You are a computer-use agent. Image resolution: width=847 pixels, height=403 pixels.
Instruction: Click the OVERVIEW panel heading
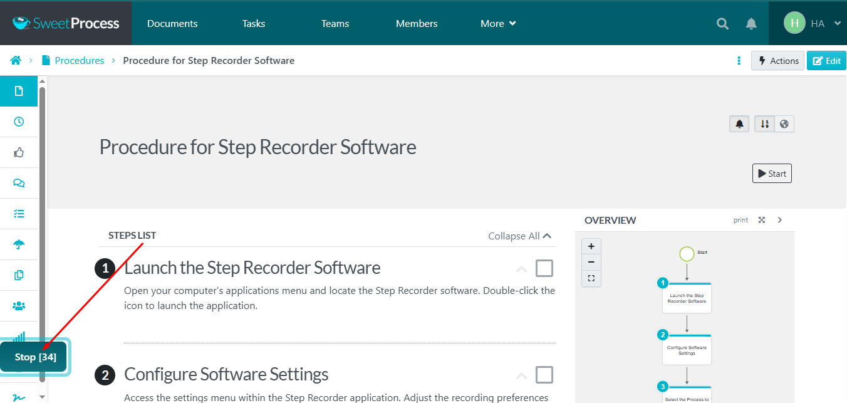[x=610, y=220]
